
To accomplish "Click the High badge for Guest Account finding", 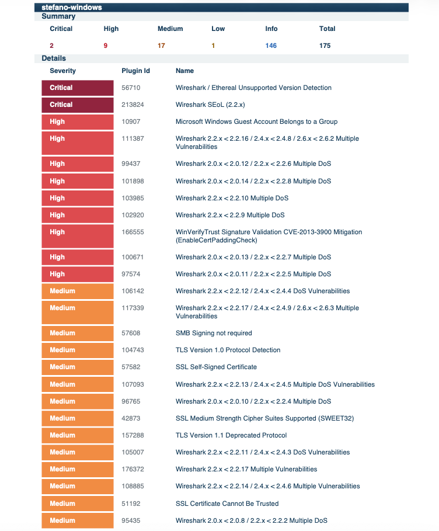I will pyautogui.click(x=77, y=122).
